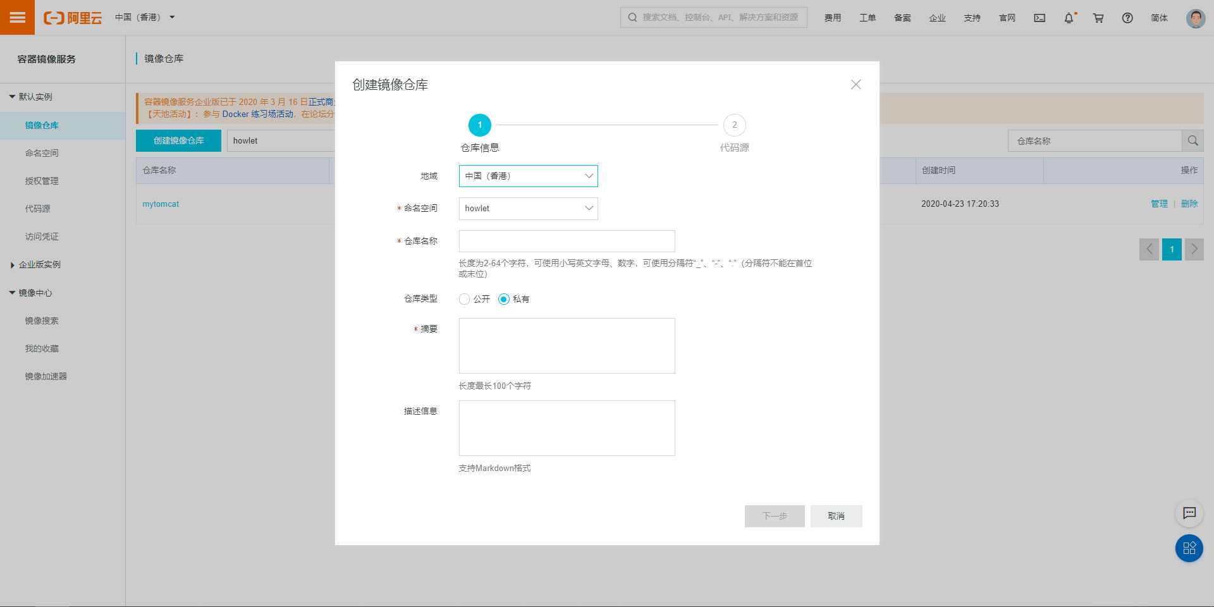Select the public repository type
The image size is (1214, 607).
464,299
